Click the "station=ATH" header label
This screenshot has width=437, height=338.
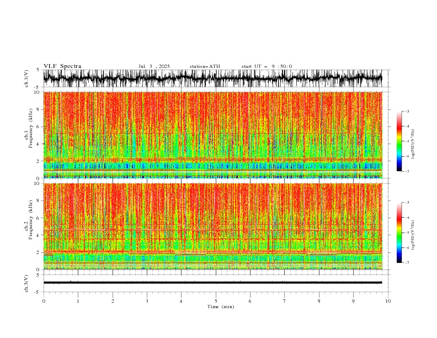[x=205, y=66]
